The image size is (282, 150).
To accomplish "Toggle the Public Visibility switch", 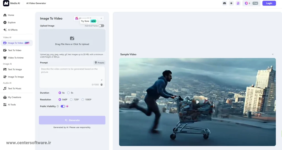I will click(63, 106).
